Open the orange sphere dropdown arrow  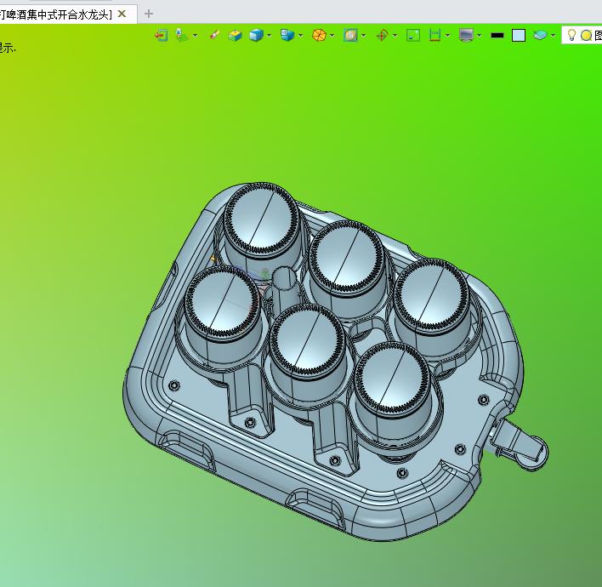(332, 36)
